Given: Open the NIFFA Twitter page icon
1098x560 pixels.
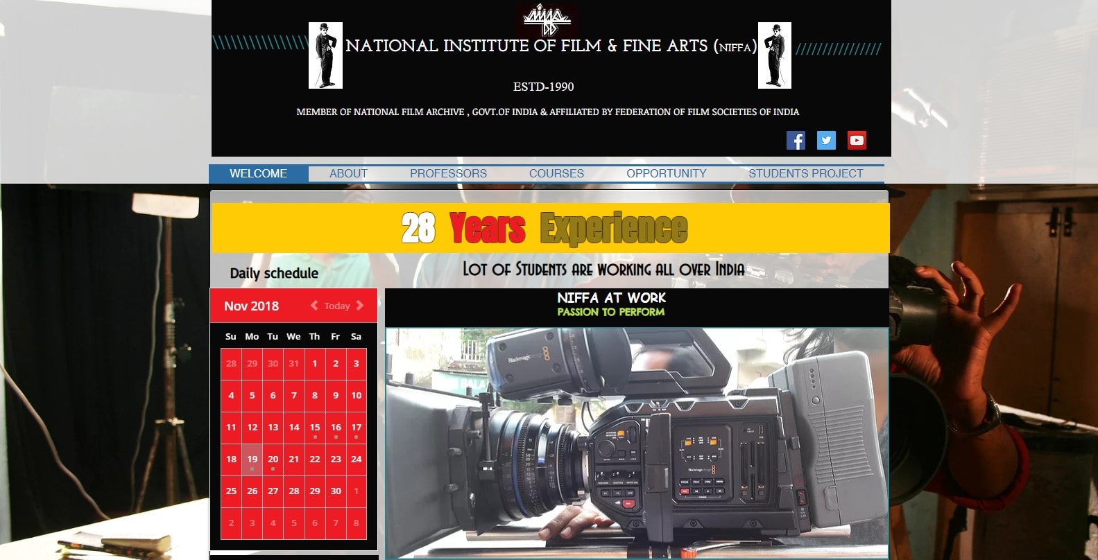Looking at the screenshot, I should coord(826,141).
